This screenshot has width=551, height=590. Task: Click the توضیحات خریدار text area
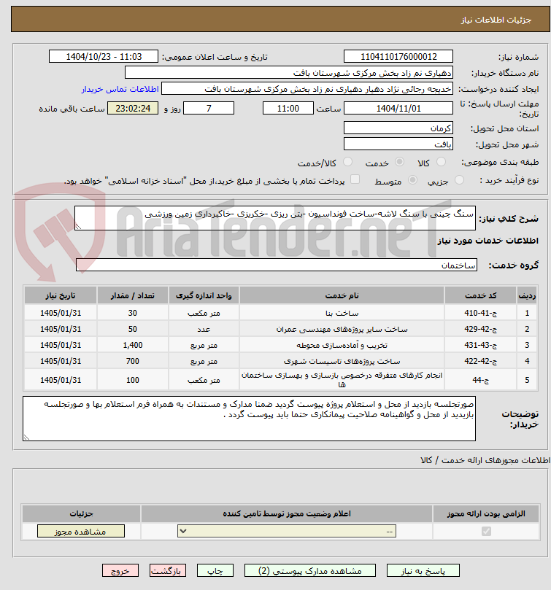click(249, 419)
